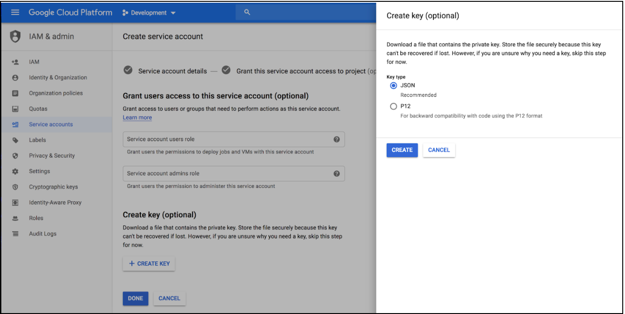Click the Roles sidebar icon
This screenshot has width=625, height=314.
pyautogui.click(x=15, y=218)
